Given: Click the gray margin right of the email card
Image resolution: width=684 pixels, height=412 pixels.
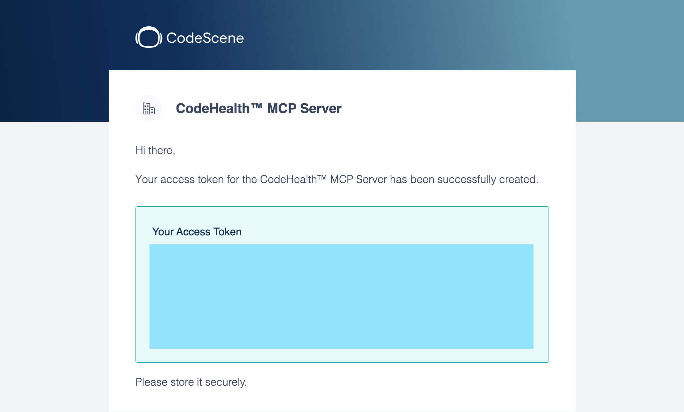Looking at the screenshot, I should coord(630,267).
